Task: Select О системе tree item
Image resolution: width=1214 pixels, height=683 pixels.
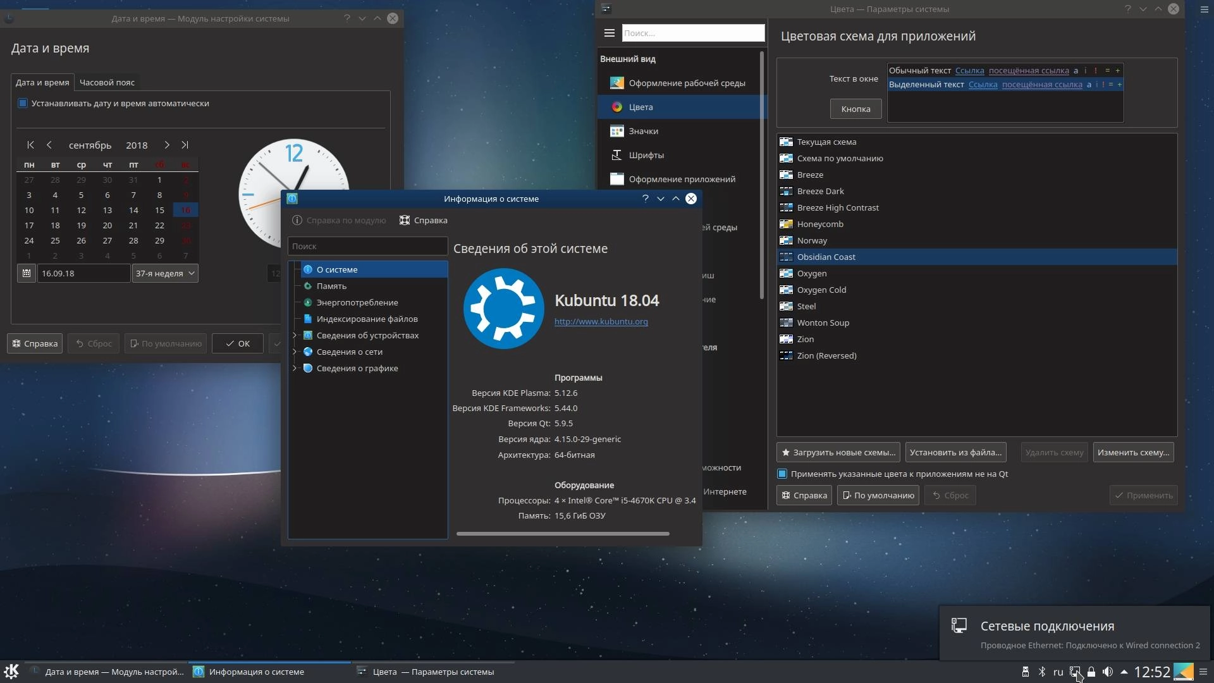Action: (374, 269)
